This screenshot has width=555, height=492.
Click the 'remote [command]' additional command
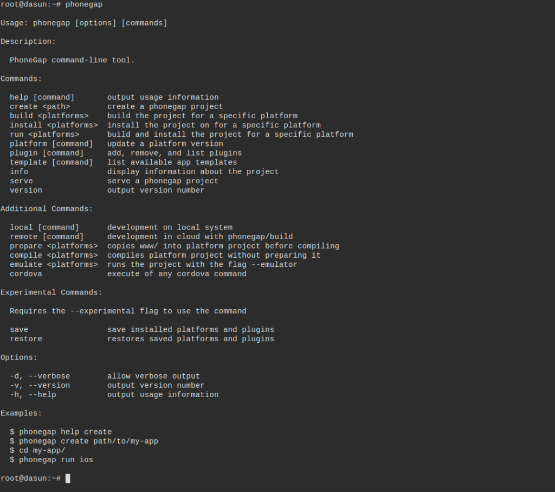pyautogui.click(x=47, y=237)
